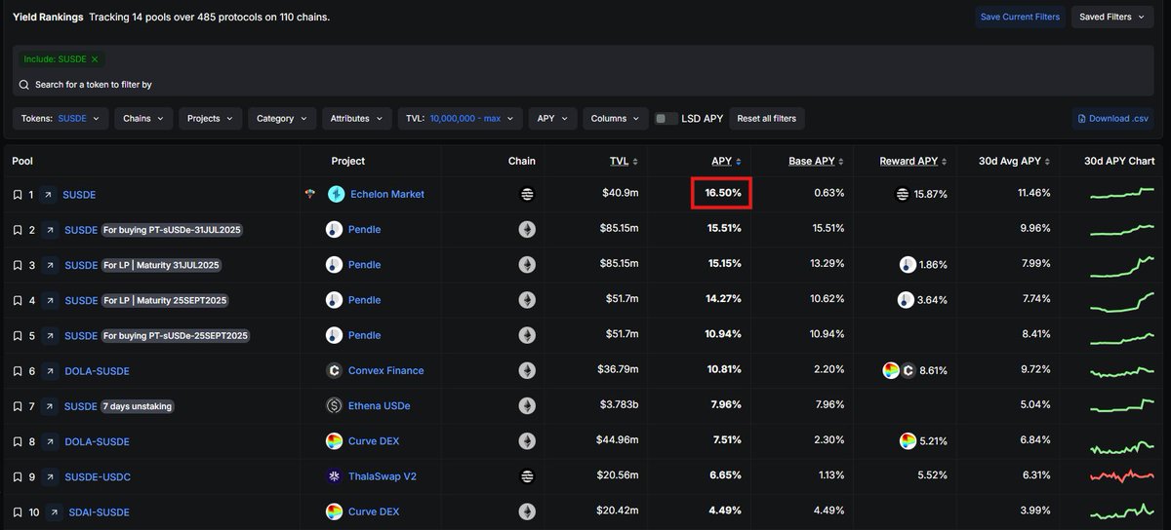This screenshot has width=1171, height=530.
Task: Toggle the LSD APY switch
Action: [666, 118]
